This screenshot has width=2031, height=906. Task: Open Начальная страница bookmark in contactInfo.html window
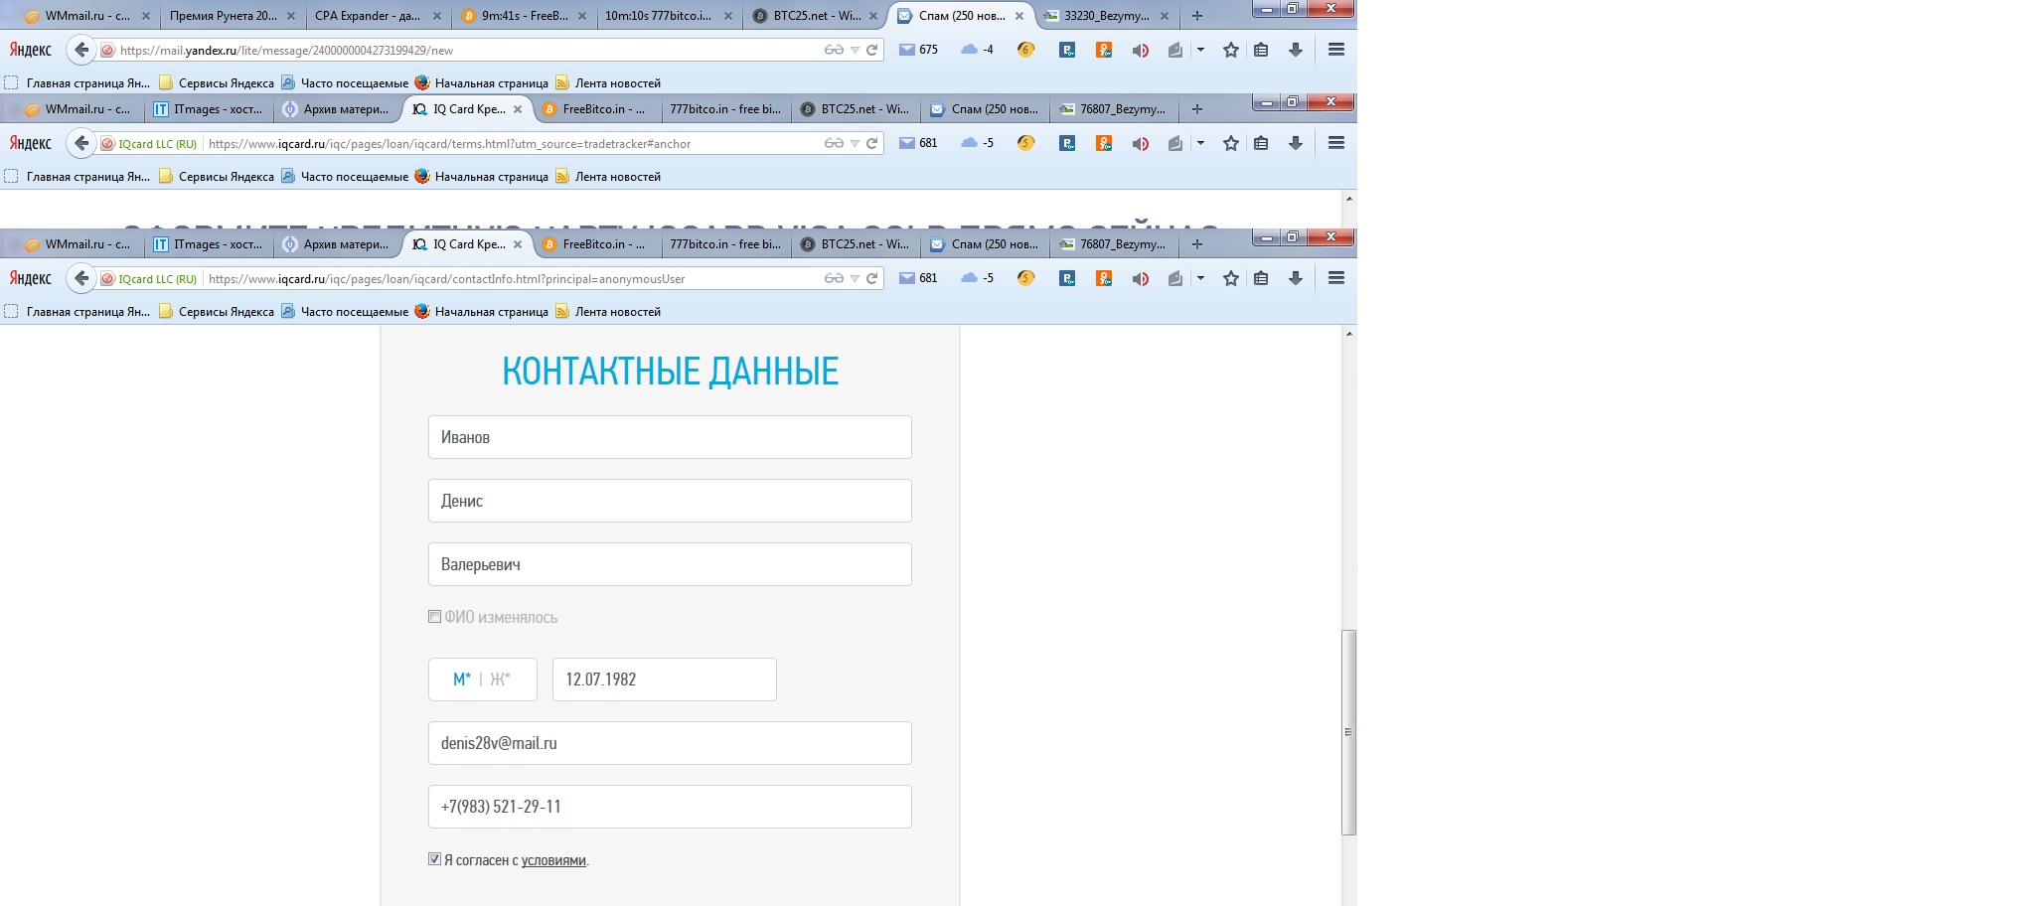pyautogui.click(x=481, y=312)
